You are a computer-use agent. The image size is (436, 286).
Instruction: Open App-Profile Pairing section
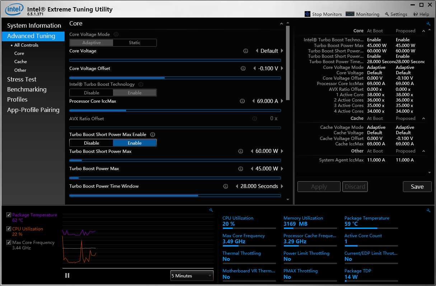click(33, 110)
